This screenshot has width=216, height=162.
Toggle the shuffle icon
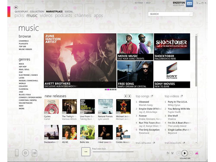tap(172, 153)
